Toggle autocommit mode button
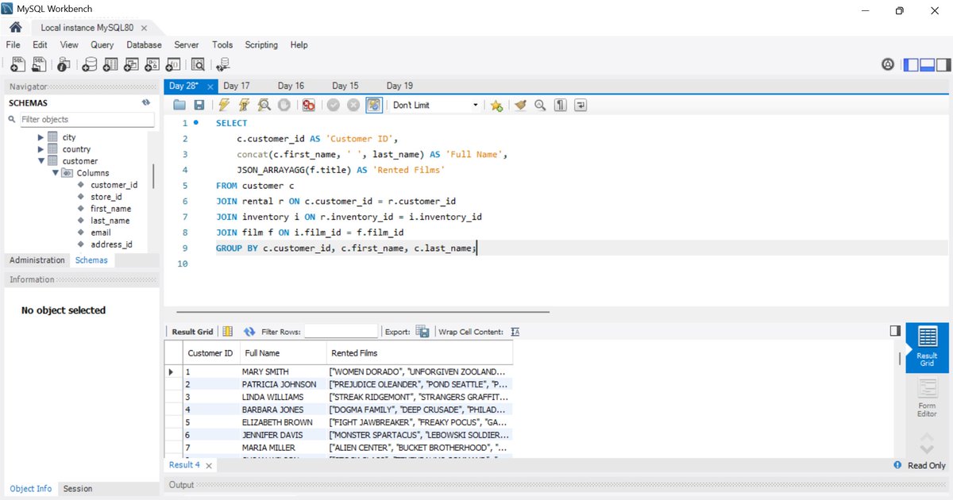Image resolution: width=953 pixels, height=500 pixels. click(x=374, y=105)
